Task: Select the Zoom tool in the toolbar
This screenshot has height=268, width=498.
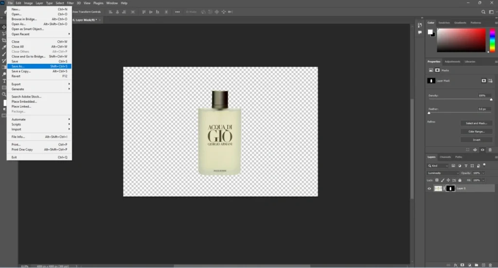Action: [x=4, y=94]
